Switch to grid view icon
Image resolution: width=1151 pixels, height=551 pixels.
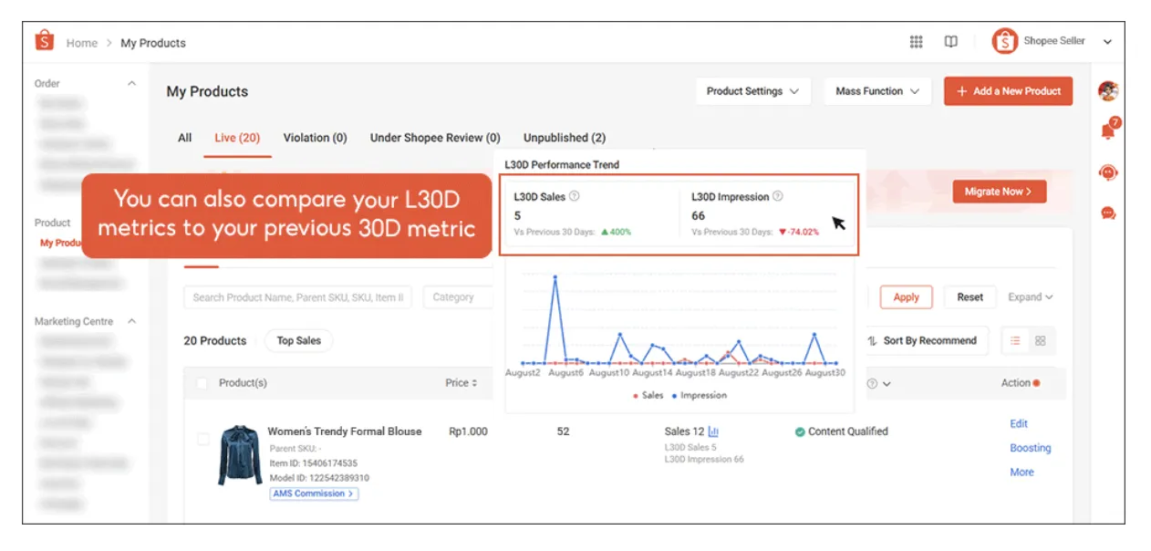coord(1041,340)
